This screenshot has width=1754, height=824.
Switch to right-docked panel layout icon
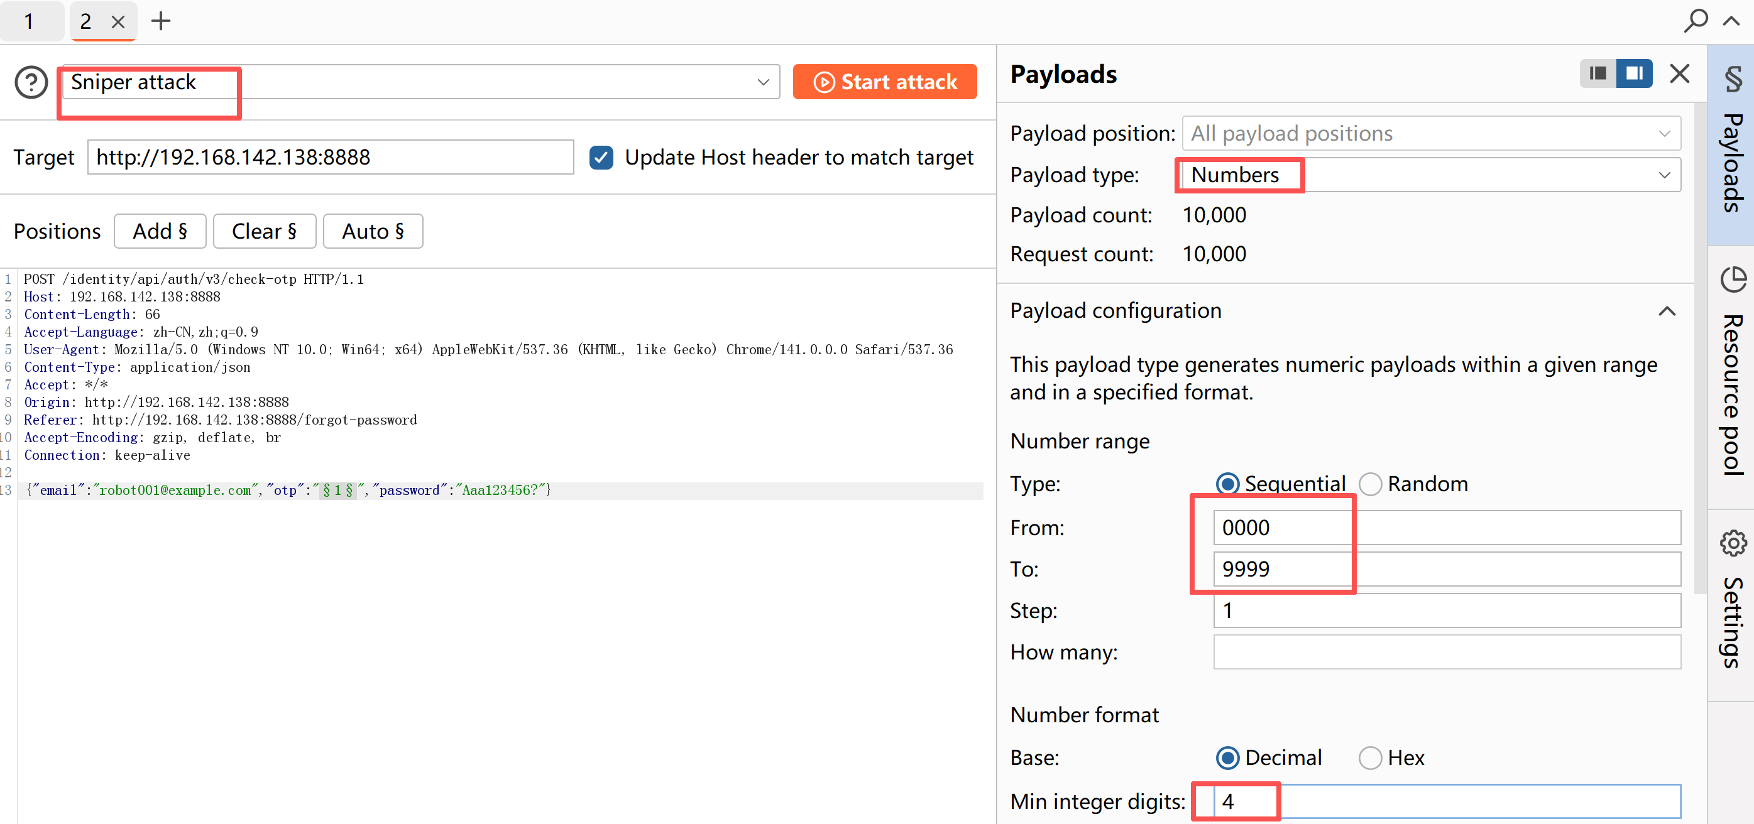pyautogui.click(x=1634, y=73)
